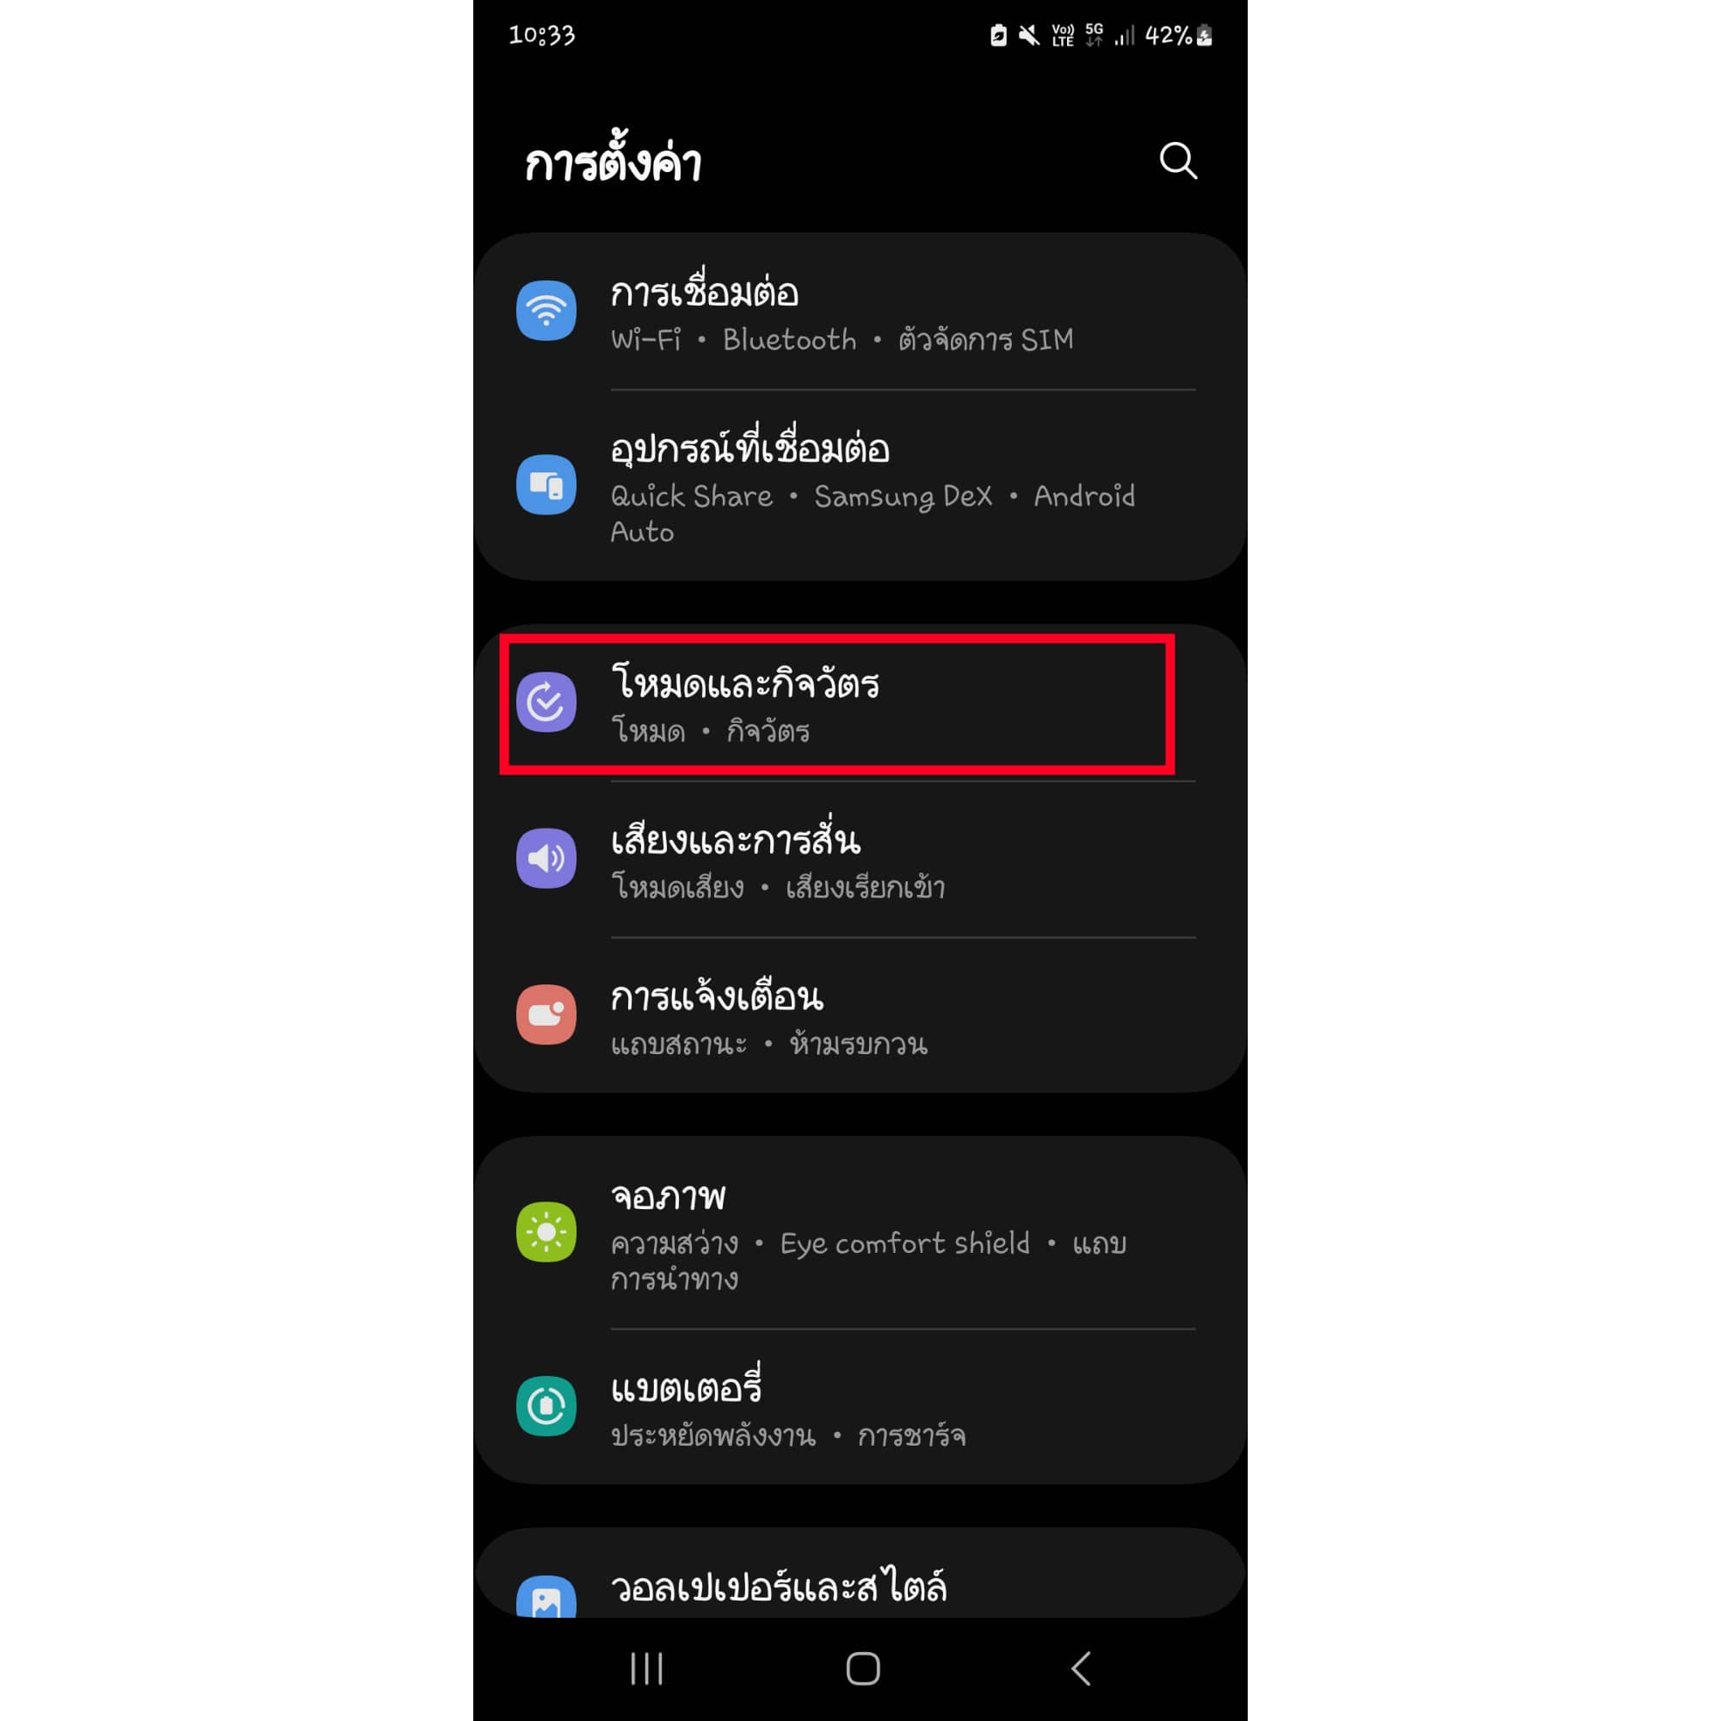1721x1721 pixels.
Task: Open การแจ้งเตือน settings
Action: 860,1015
